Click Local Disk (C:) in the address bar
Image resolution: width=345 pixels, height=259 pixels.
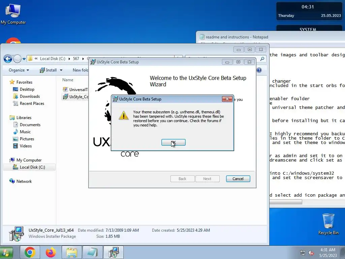pos(53,59)
